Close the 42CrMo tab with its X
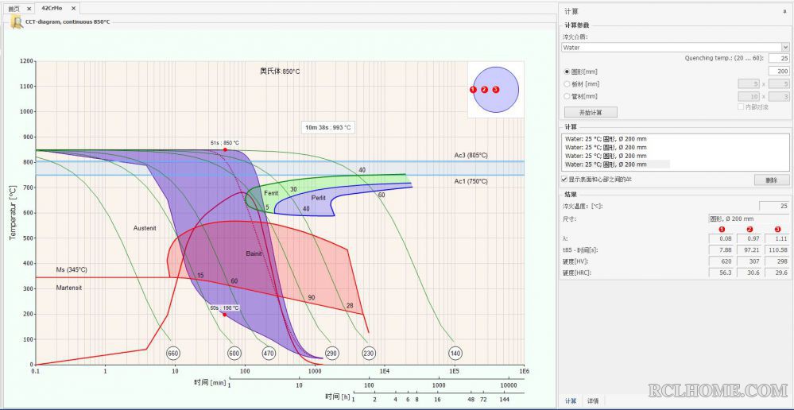The height and width of the screenshot is (410, 794). click(73, 8)
